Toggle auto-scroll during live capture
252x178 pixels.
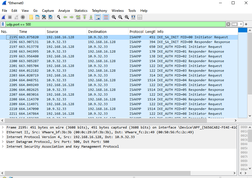point(98,17)
